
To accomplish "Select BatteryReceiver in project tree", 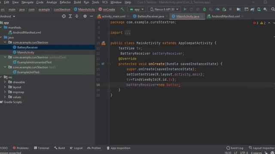I will click(x=27, y=47).
